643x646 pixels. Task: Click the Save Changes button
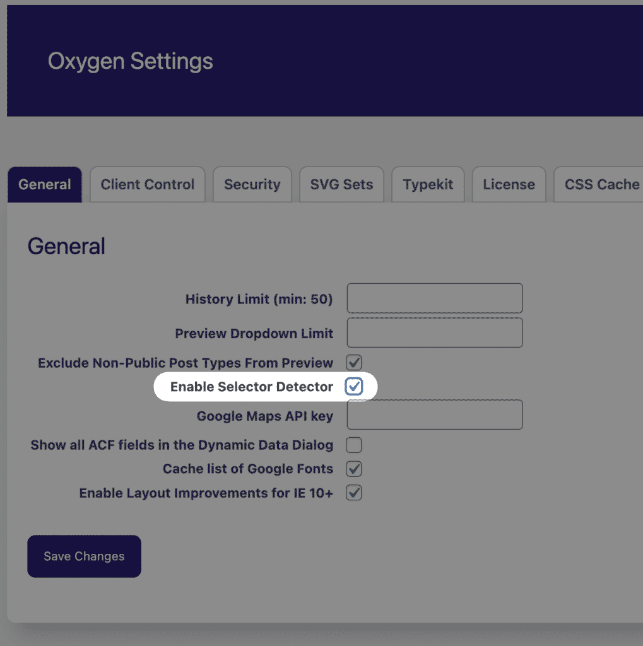coord(84,556)
